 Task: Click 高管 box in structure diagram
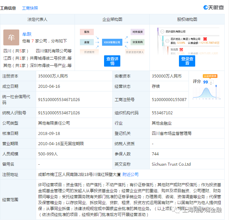(x=87, y=42)
